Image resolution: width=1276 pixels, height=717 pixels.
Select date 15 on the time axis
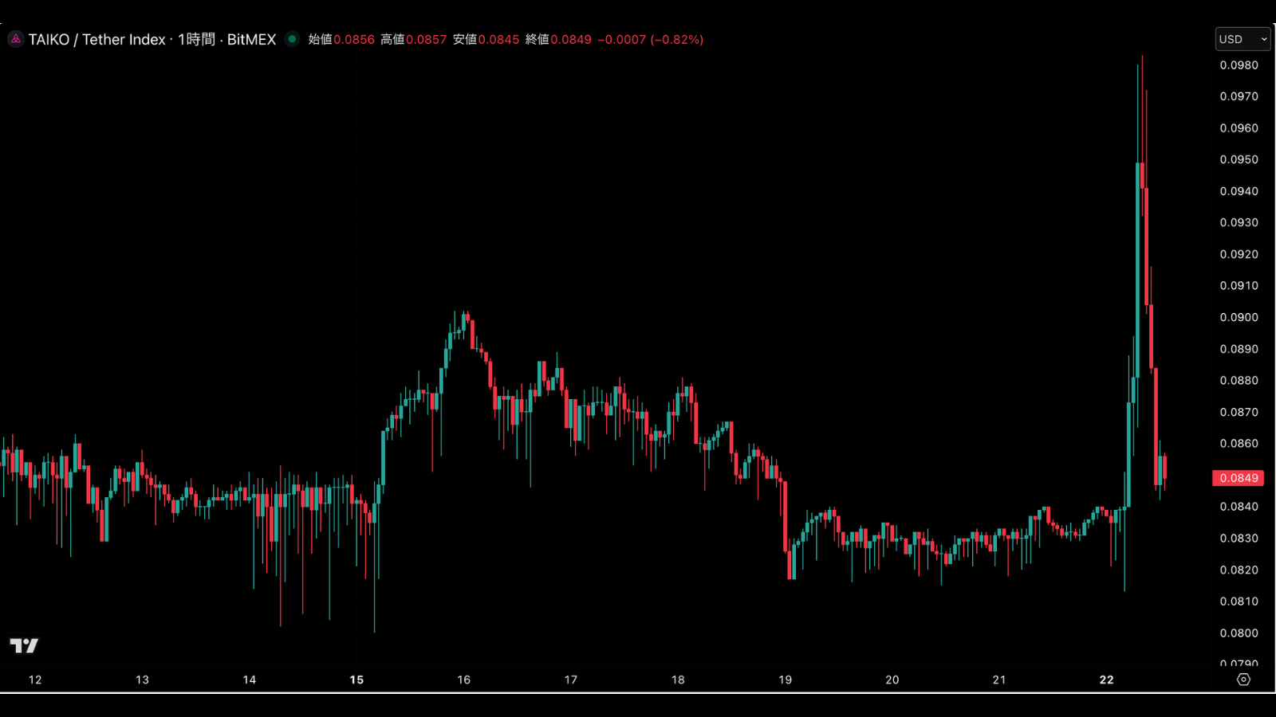[356, 680]
